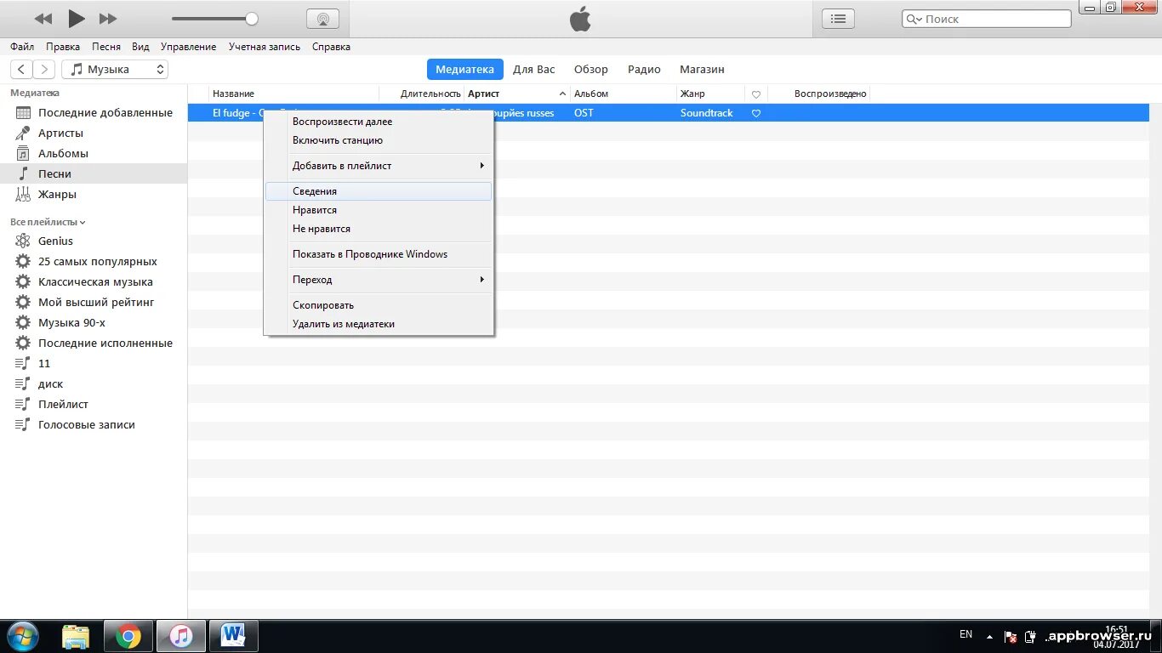This screenshot has height=653, width=1162.
Task: Skip forward with the Next track button
Action: pos(108,19)
